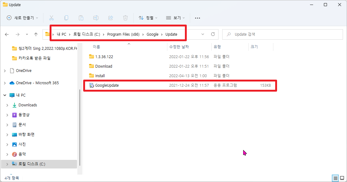Collapse the 내 PC tree node
The width and height of the screenshot is (347, 182).
pyautogui.click(x=5, y=95)
